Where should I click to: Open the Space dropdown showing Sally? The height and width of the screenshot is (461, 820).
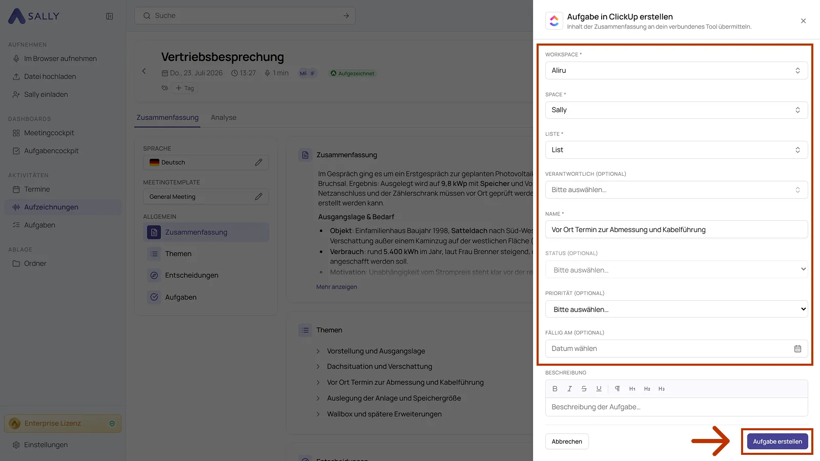click(x=676, y=110)
